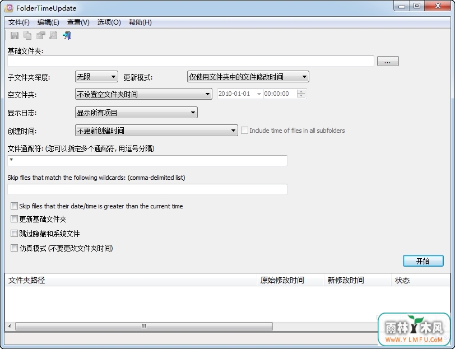The image size is (455, 349).
Task: Click the Save toolbar icon
Action: point(15,35)
